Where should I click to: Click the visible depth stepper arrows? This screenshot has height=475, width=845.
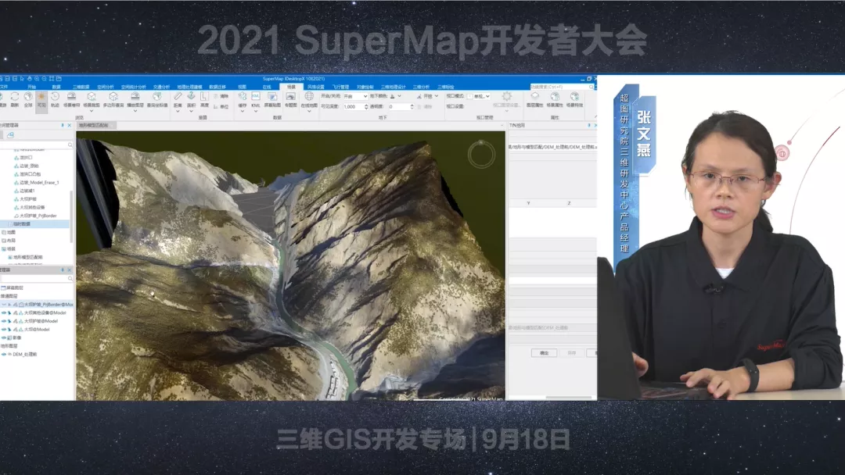(366, 106)
